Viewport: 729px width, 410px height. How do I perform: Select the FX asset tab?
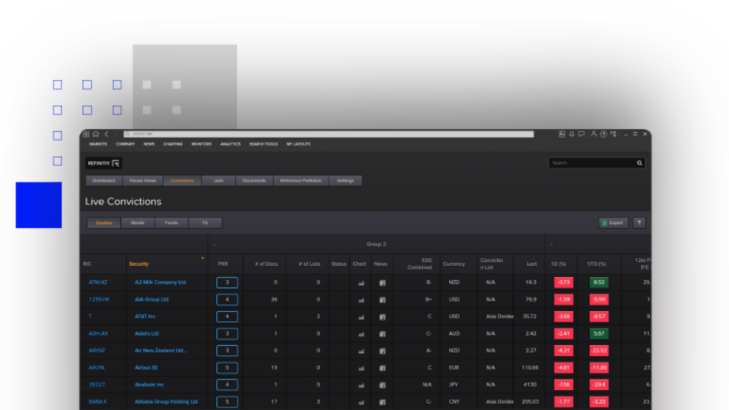tap(205, 223)
